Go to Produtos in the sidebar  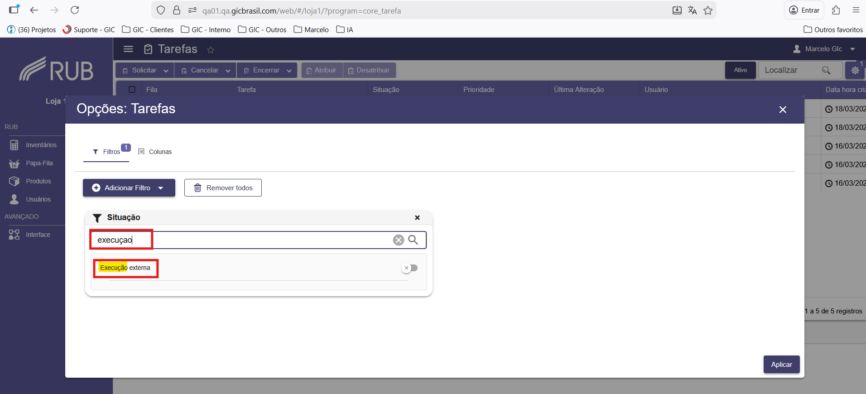(x=30, y=181)
